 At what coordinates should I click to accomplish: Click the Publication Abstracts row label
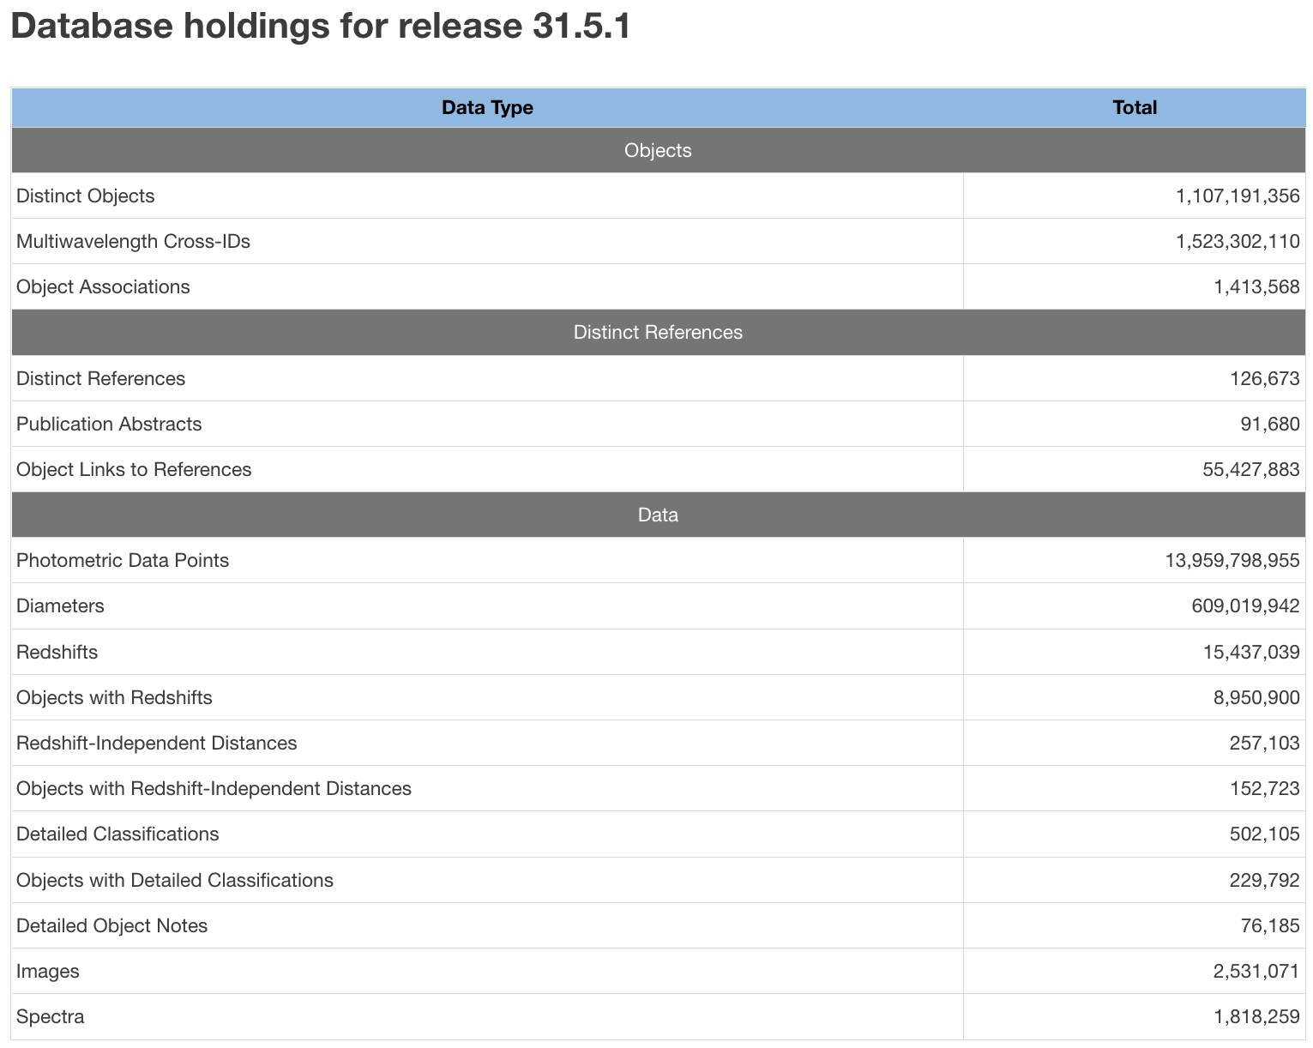tap(109, 424)
